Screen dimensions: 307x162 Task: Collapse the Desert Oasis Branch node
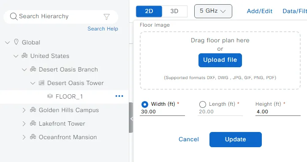(24, 70)
